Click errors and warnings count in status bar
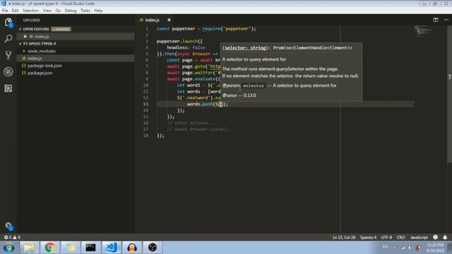The image size is (452, 254). click(x=12, y=237)
